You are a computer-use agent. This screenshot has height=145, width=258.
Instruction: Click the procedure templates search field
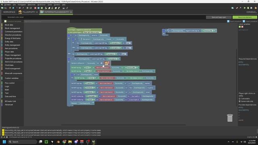[47, 21]
